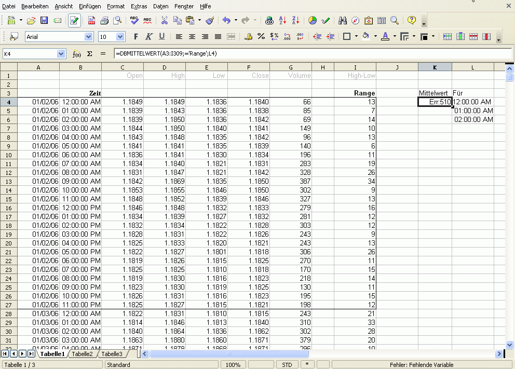Open the chart insertion tool
This screenshot has height=369, width=515.
click(x=313, y=21)
